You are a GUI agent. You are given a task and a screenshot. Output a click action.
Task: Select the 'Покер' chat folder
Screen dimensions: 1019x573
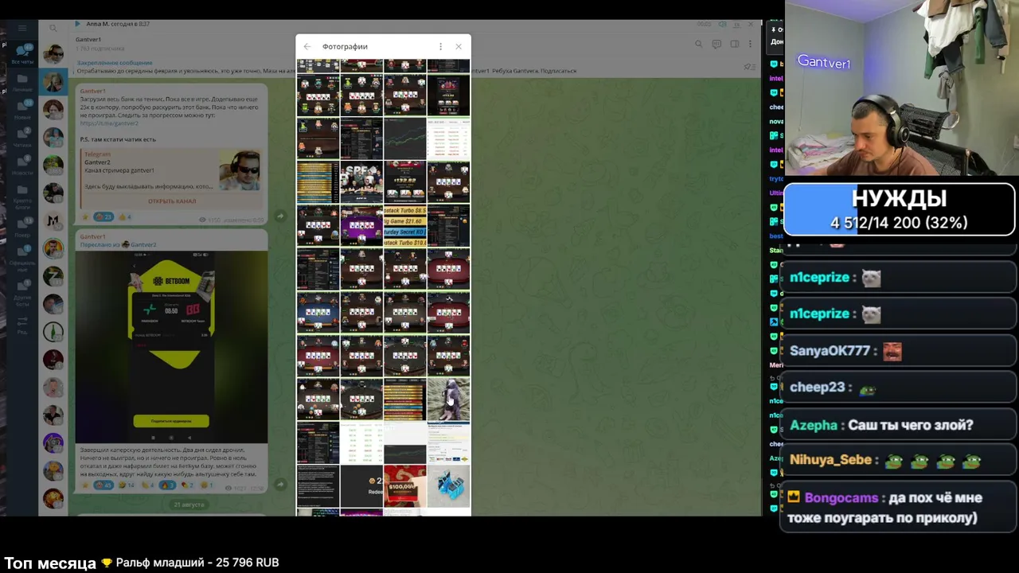click(x=22, y=227)
